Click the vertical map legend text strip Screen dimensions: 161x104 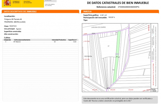tap(154, 56)
